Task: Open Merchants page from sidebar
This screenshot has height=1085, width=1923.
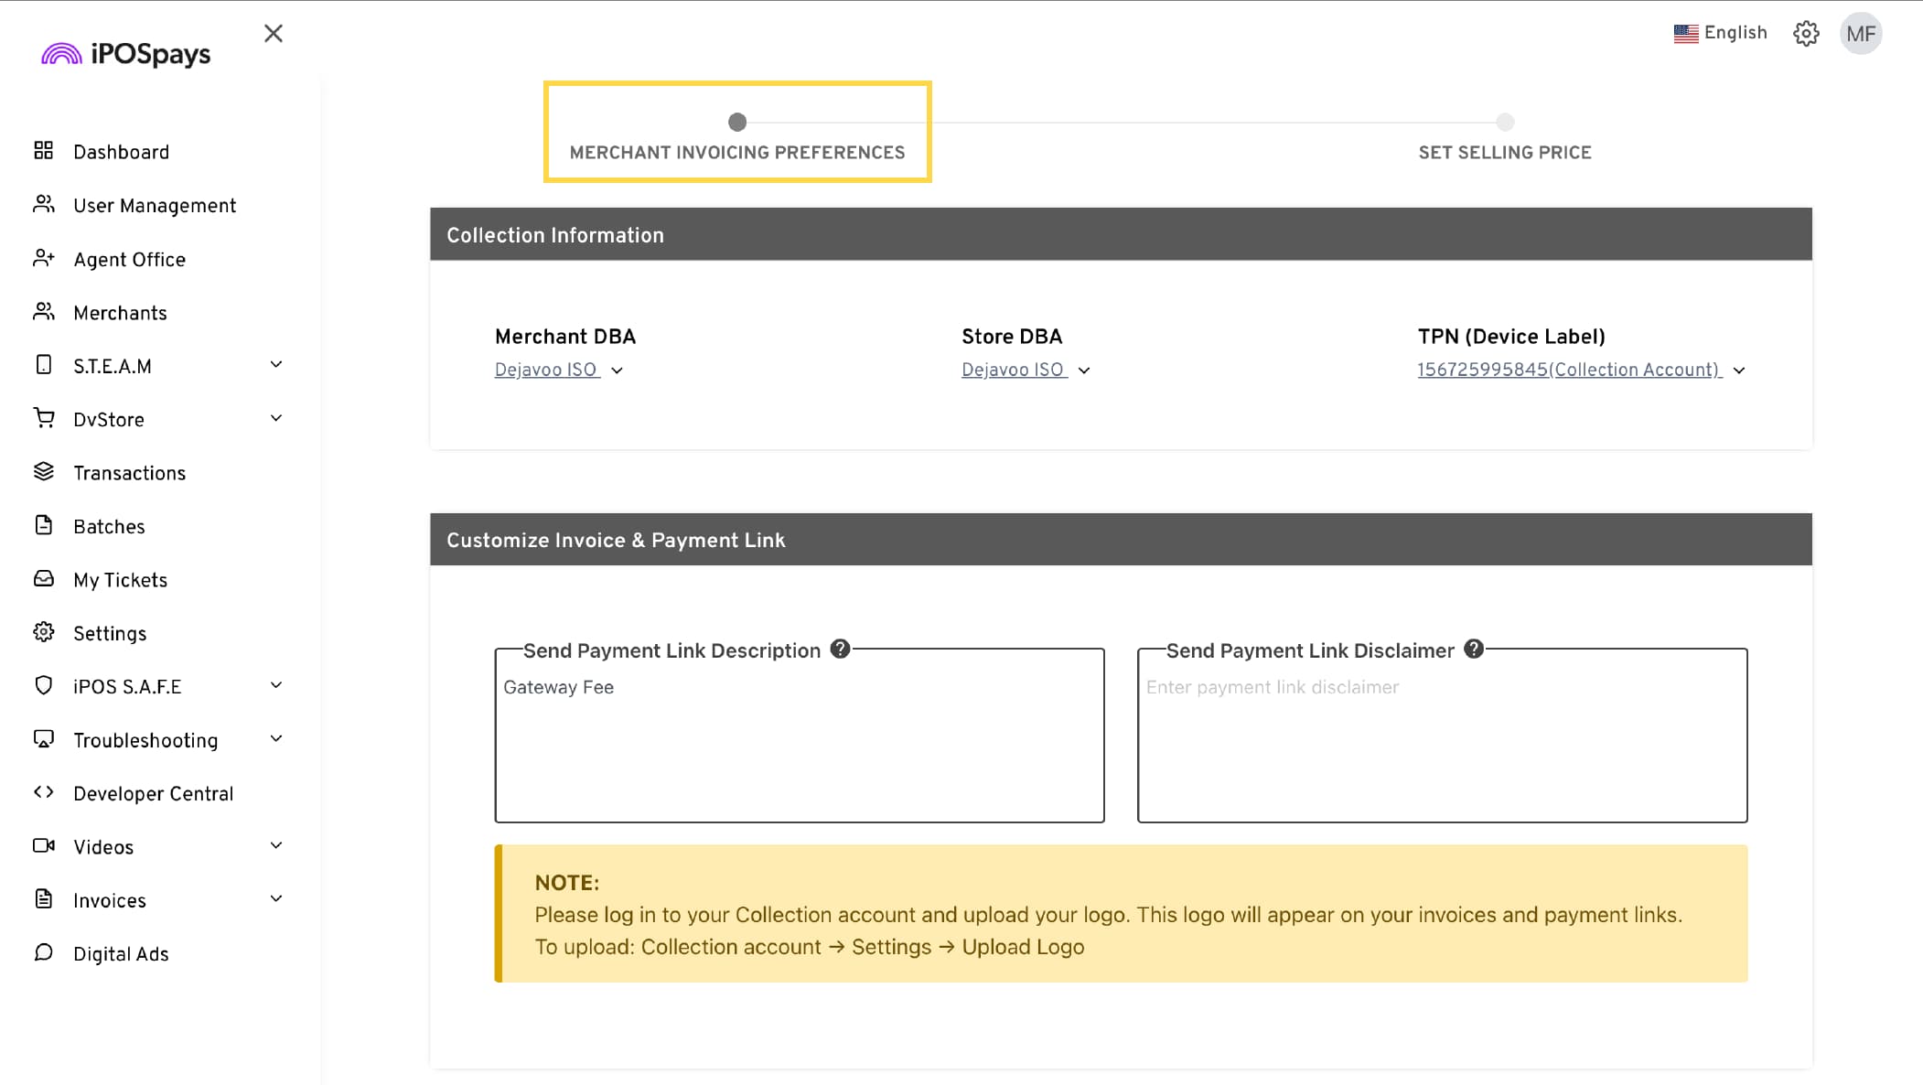Action: click(120, 313)
